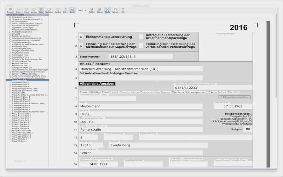283x177 pixels.
Task: Toggle the Einkommensteuererklärung checkbox
Action: tap(81, 37)
